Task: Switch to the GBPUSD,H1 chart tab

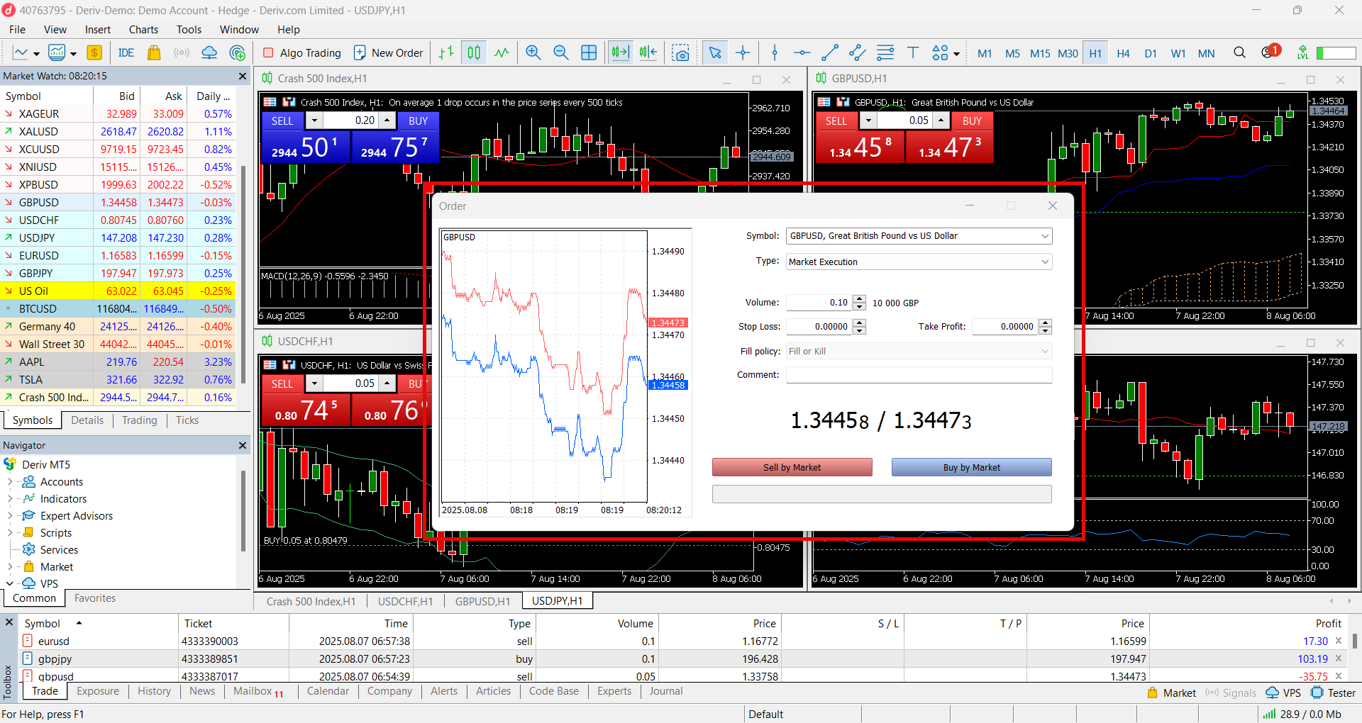Action: 482,601
